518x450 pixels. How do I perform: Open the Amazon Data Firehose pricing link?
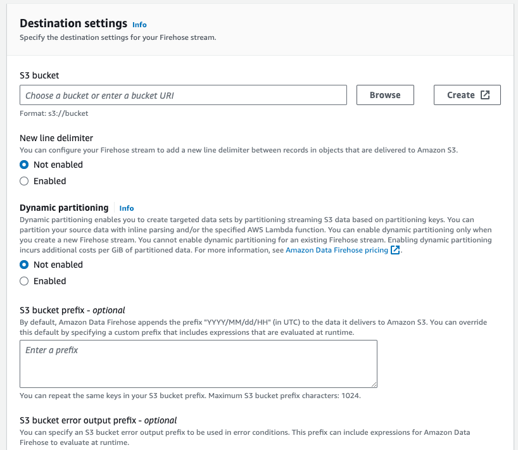click(x=337, y=250)
